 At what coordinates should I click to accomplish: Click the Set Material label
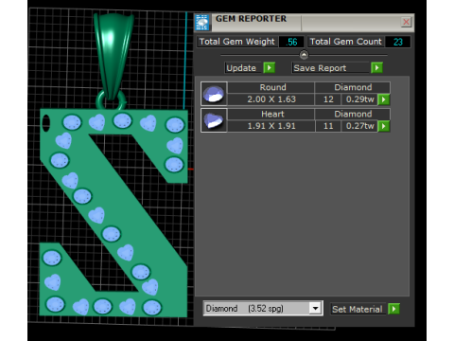(358, 309)
